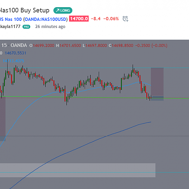Image resolution: width=189 pixels, height=189 pixels.
Task: Click the position box on the left edge
Action: click(x=3, y=118)
